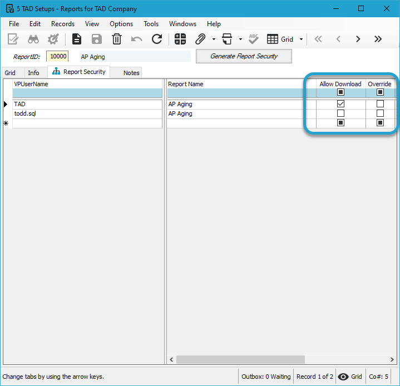Toggle Override for todd.sql row

[x=380, y=113]
